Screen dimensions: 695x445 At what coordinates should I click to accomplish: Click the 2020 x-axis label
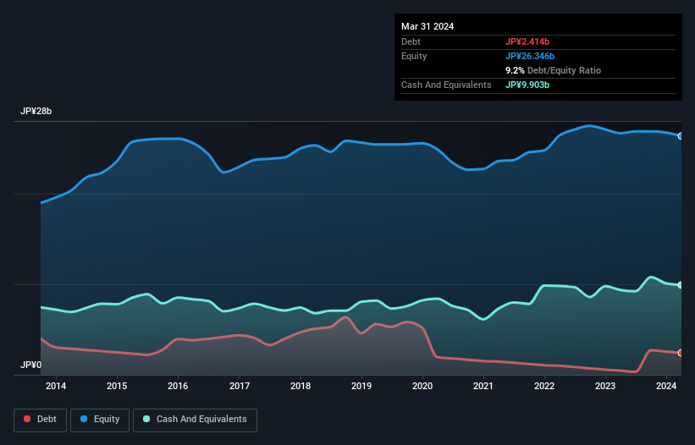pyautogui.click(x=422, y=386)
